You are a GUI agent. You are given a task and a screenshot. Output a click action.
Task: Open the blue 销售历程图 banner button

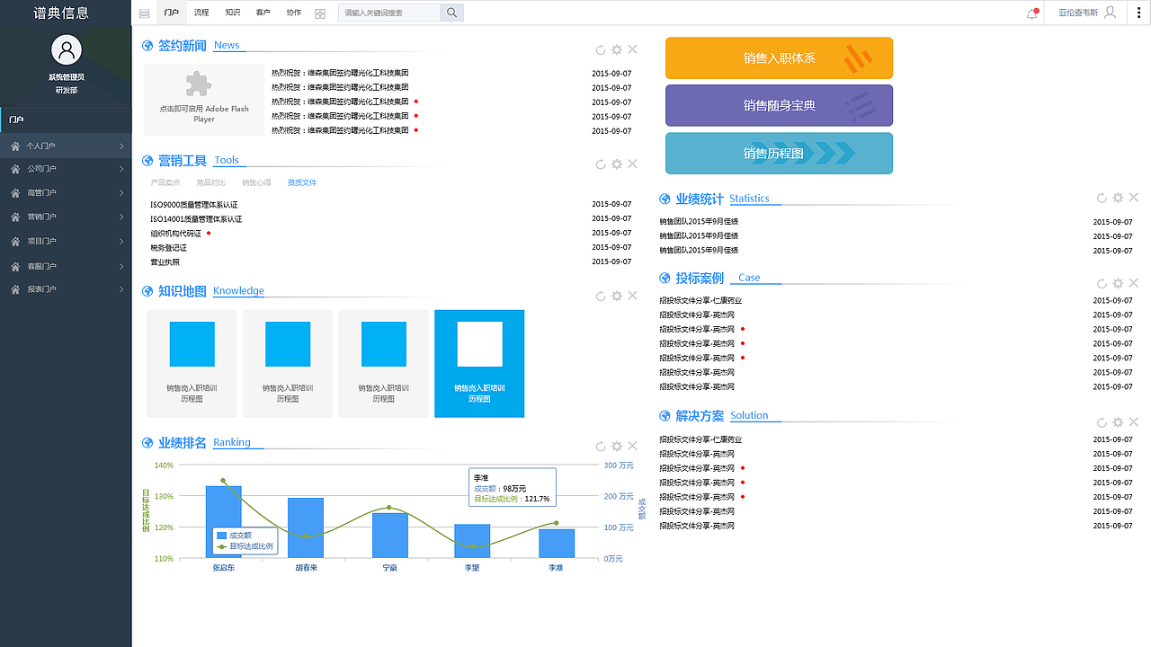point(779,154)
